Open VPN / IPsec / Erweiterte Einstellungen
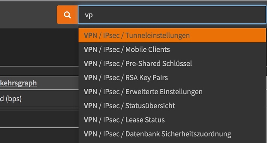This screenshot has width=267, height=143. (172, 92)
